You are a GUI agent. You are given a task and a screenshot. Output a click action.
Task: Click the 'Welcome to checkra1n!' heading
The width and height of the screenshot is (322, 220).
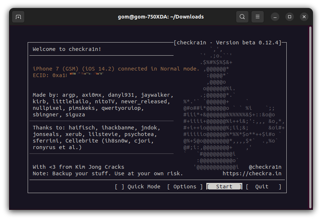(67, 49)
